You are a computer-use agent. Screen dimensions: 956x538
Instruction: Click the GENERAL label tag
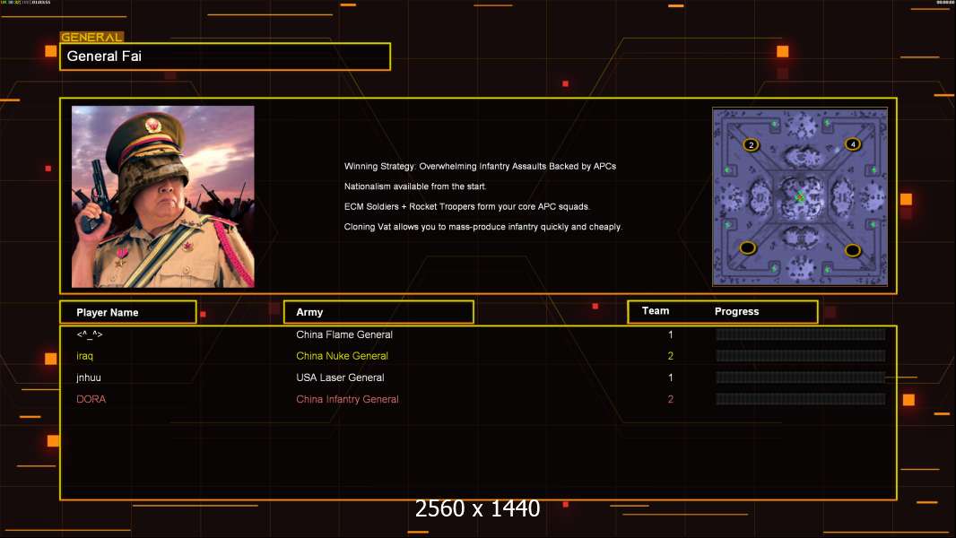(x=92, y=37)
